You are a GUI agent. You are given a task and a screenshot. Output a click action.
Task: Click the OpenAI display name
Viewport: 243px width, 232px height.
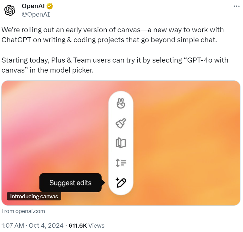coord(33,6)
